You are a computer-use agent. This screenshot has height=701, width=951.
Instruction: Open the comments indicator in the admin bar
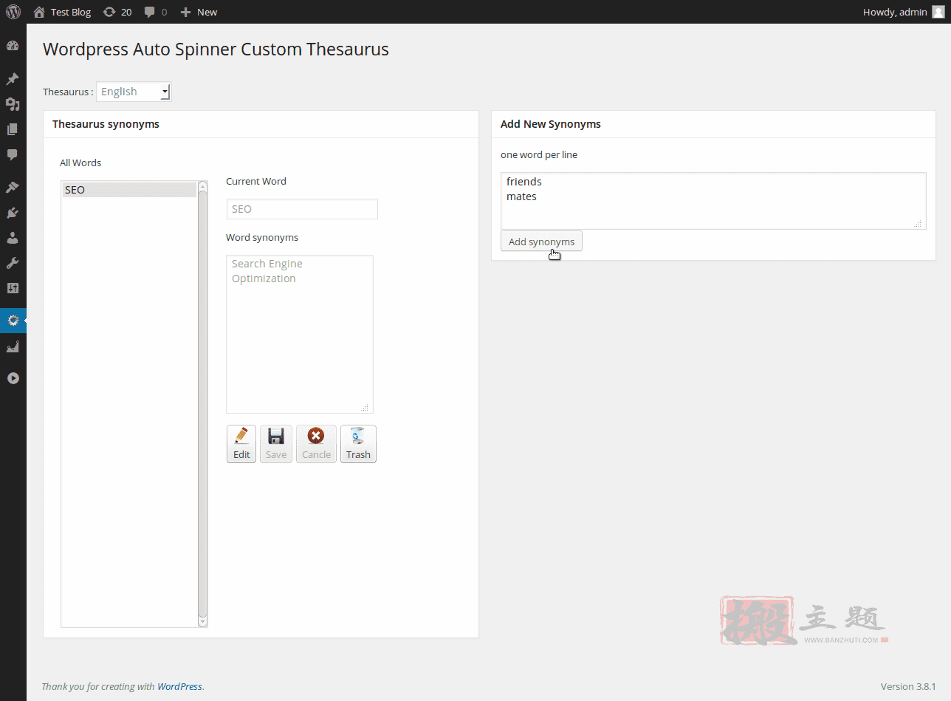[x=155, y=12]
